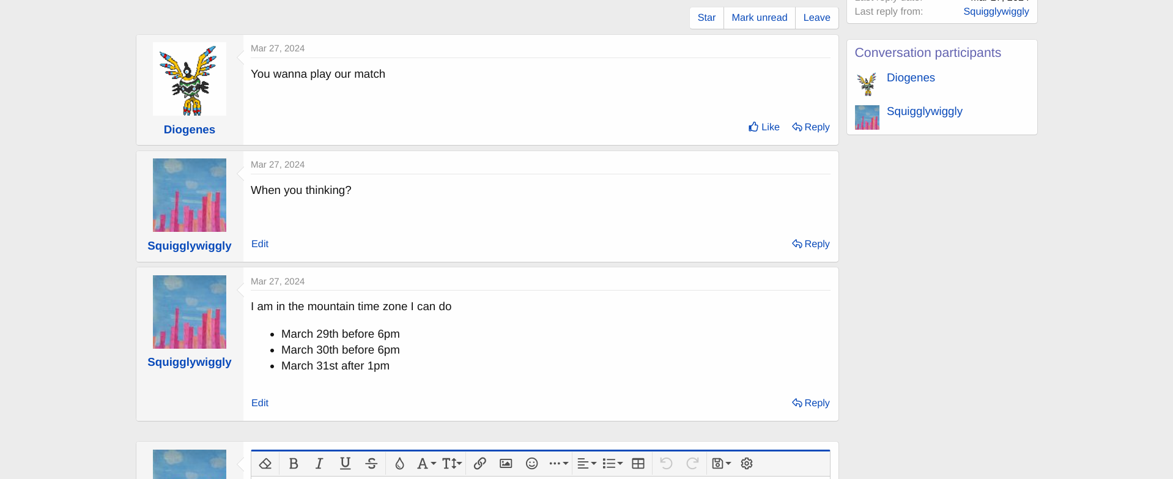Open the font size dropdown

[x=451, y=464]
